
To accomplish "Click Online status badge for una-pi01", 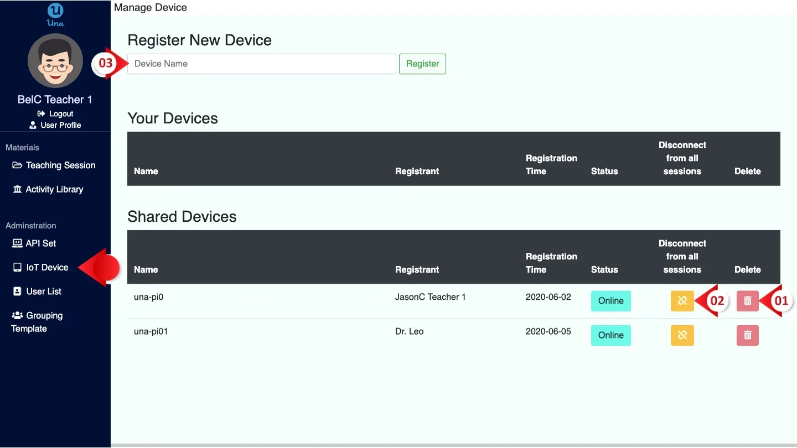I will [x=610, y=335].
